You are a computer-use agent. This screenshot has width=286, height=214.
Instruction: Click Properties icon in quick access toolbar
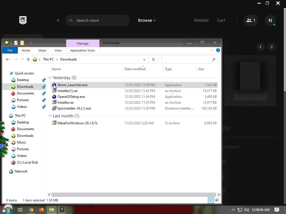[16, 43]
